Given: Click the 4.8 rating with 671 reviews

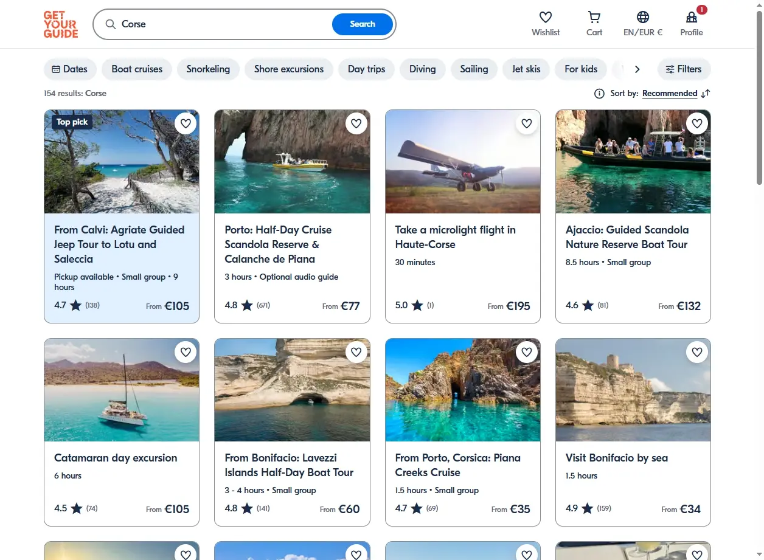Looking at the screenshot, I should tap(247, 305).
